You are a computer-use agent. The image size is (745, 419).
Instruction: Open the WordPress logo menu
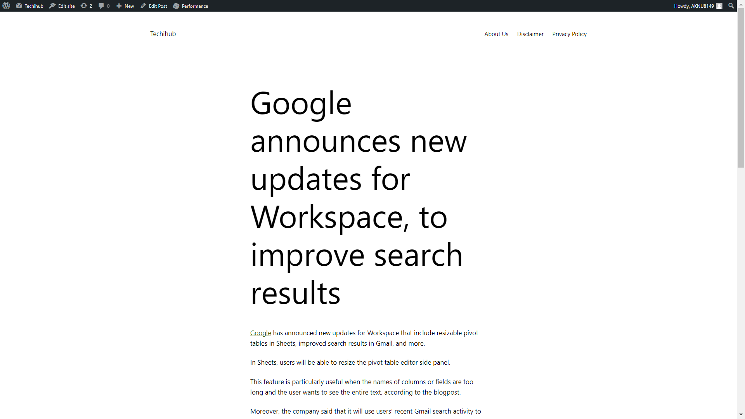point(6,6)
